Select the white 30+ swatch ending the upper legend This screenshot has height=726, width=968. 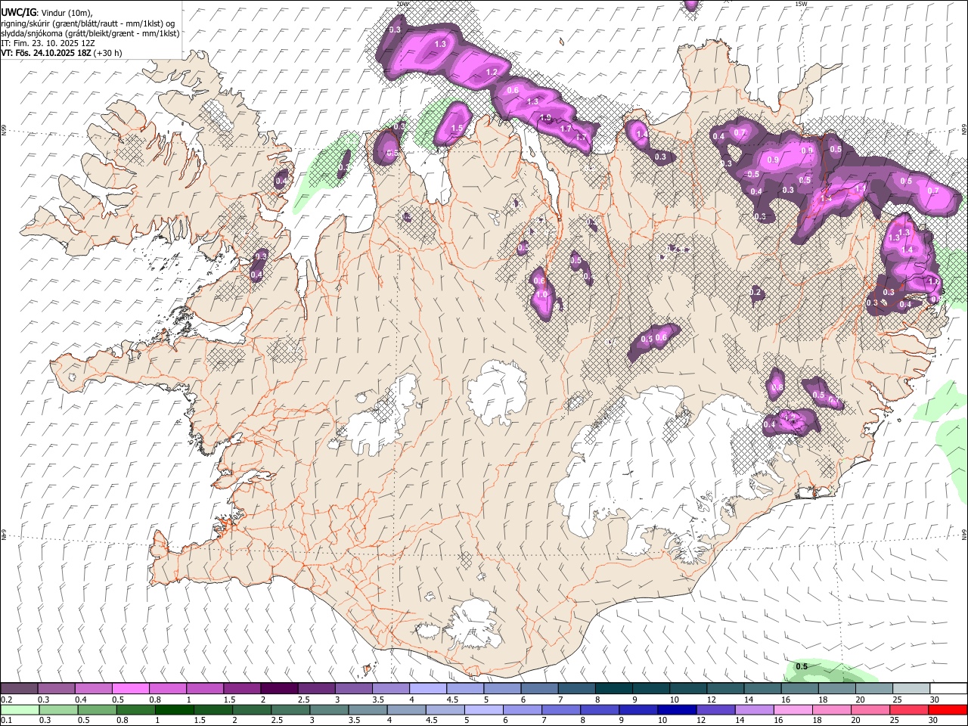click(948, 689)
